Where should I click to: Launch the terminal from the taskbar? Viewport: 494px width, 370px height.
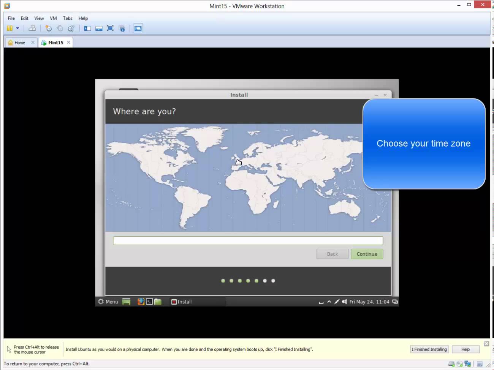(149, 301)
